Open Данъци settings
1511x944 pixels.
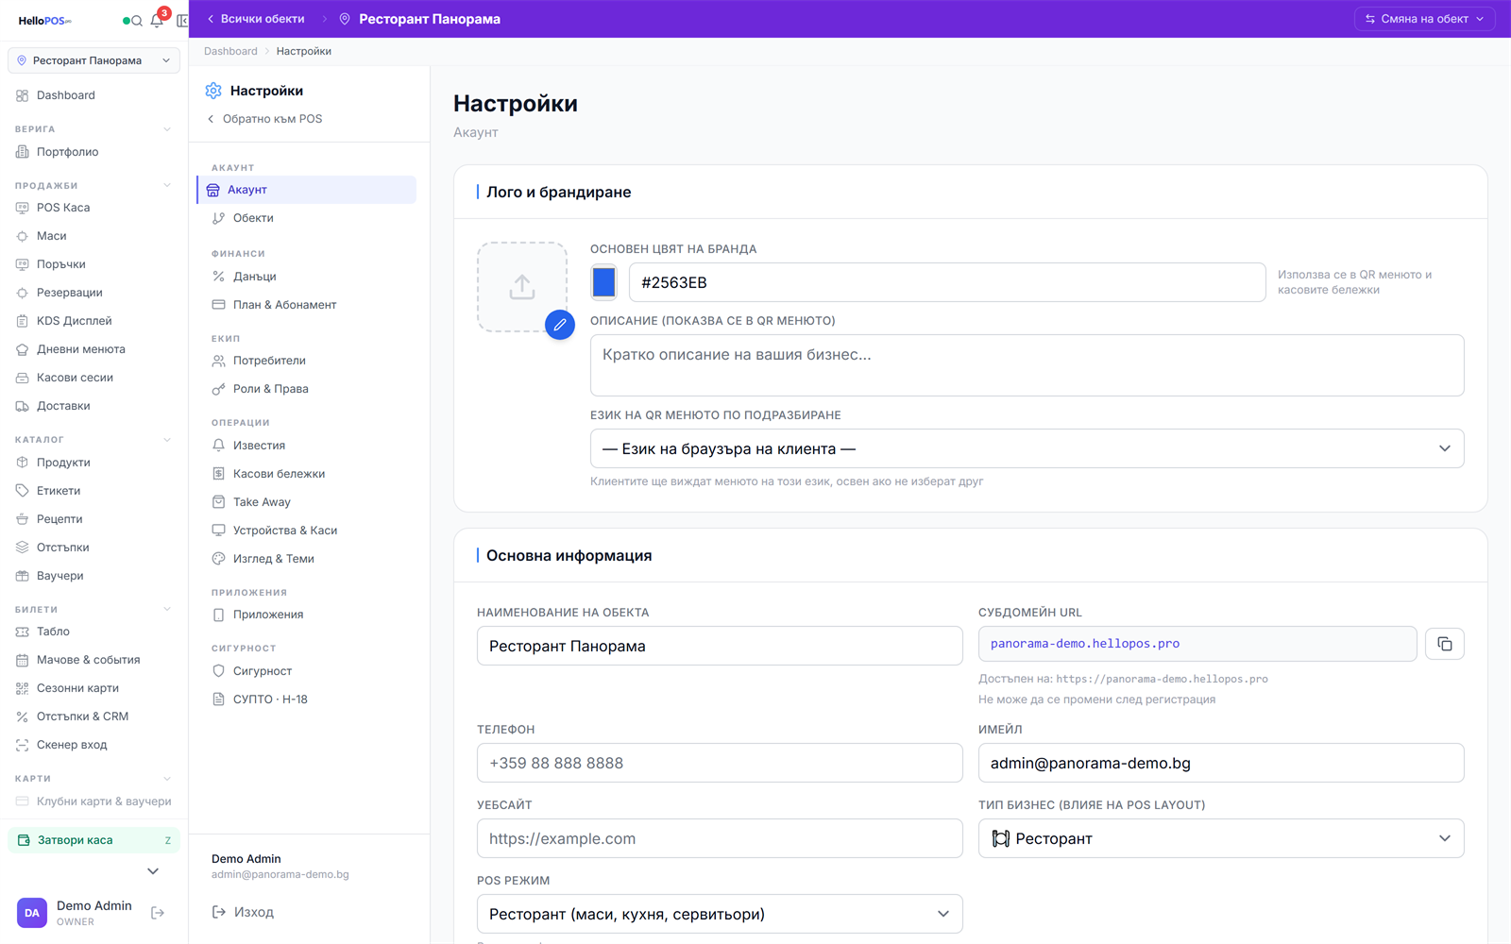306,277
